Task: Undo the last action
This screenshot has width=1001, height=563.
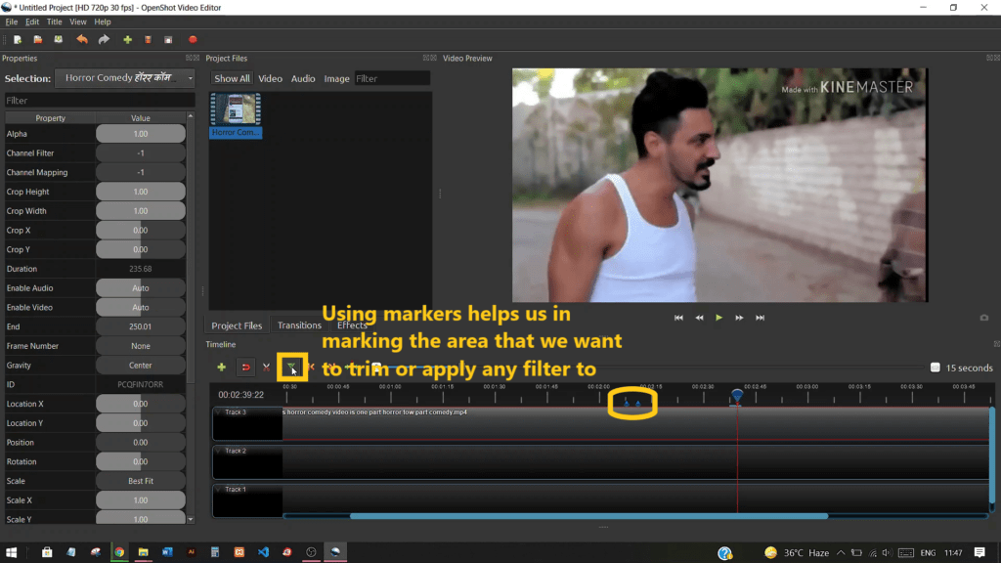Action: coord(81,39)
